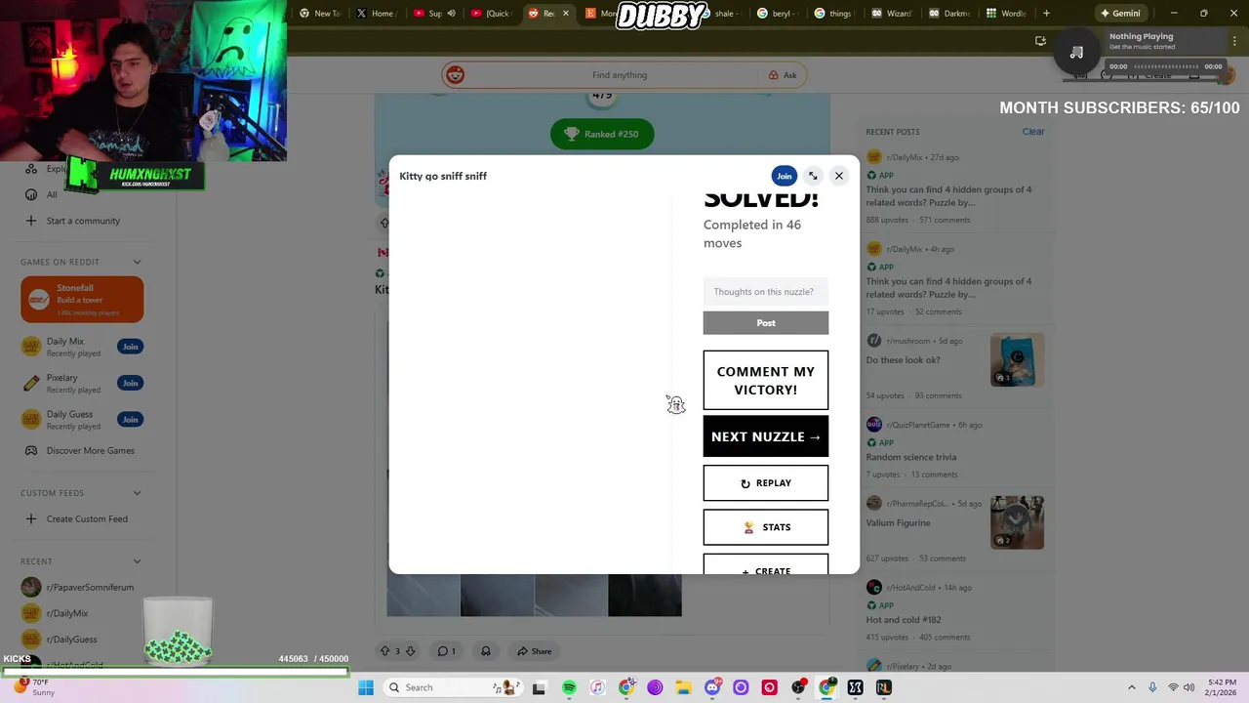Image resolution: width=1249 pixels, height=703 pixels.
Task: Switch to the Wordle browser tab
Action: (1006, 14)
